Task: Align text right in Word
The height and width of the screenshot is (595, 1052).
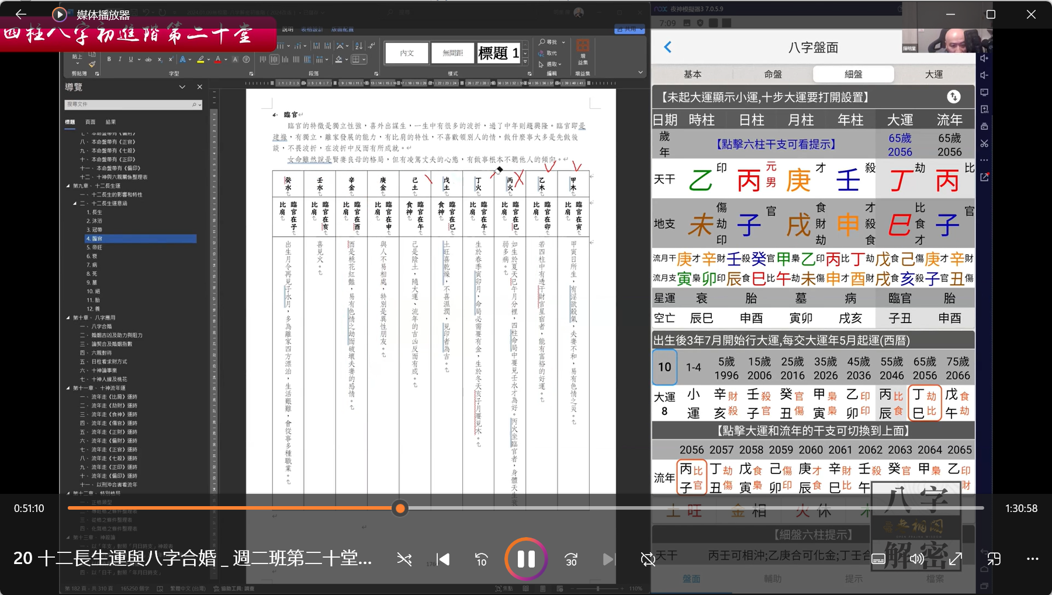Action: pos(285,59)
